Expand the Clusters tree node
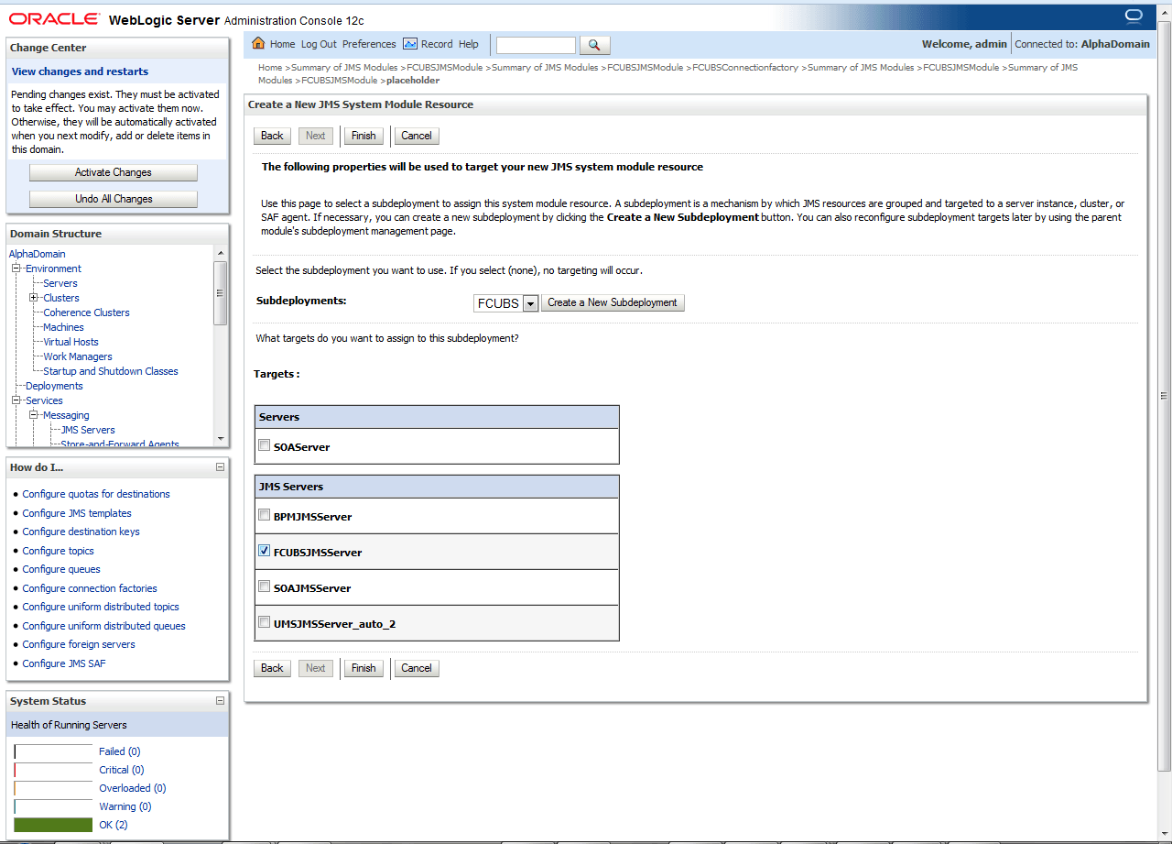Screen dimensions: 1172x844 tap(33, 298)
